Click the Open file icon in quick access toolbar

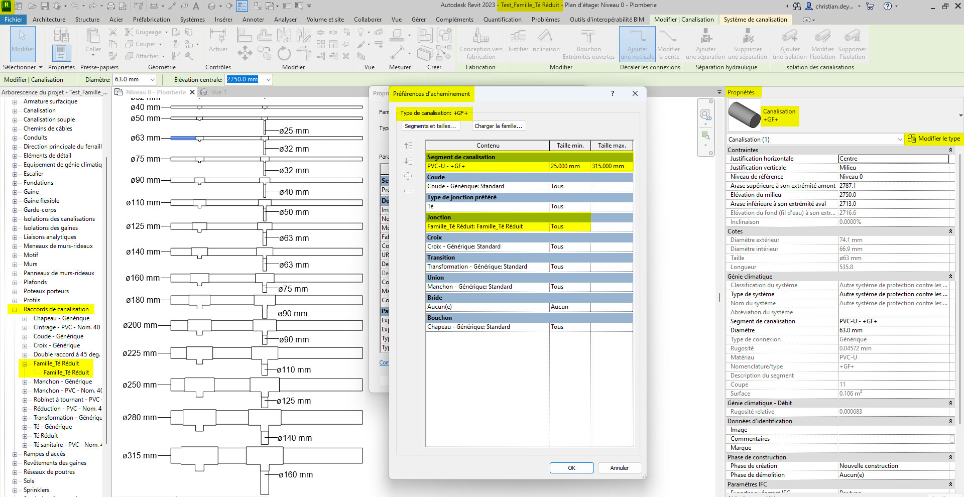pos(32,6)
